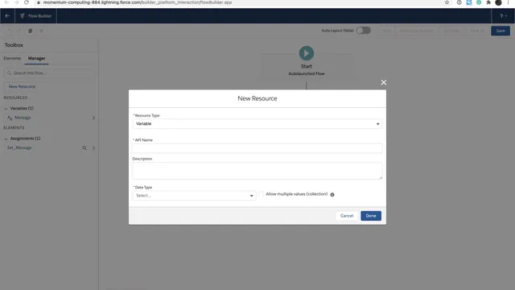
Task: Click the toolbar icon right of the copy icon
Action: pos(41,31)
